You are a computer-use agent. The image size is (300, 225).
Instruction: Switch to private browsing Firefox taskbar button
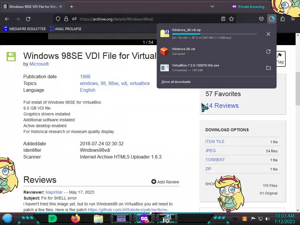click(x=144, y=219)
